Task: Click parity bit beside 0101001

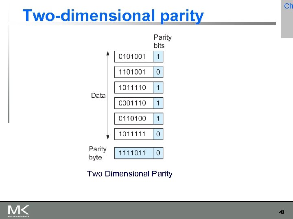Action: pos(158,56)
